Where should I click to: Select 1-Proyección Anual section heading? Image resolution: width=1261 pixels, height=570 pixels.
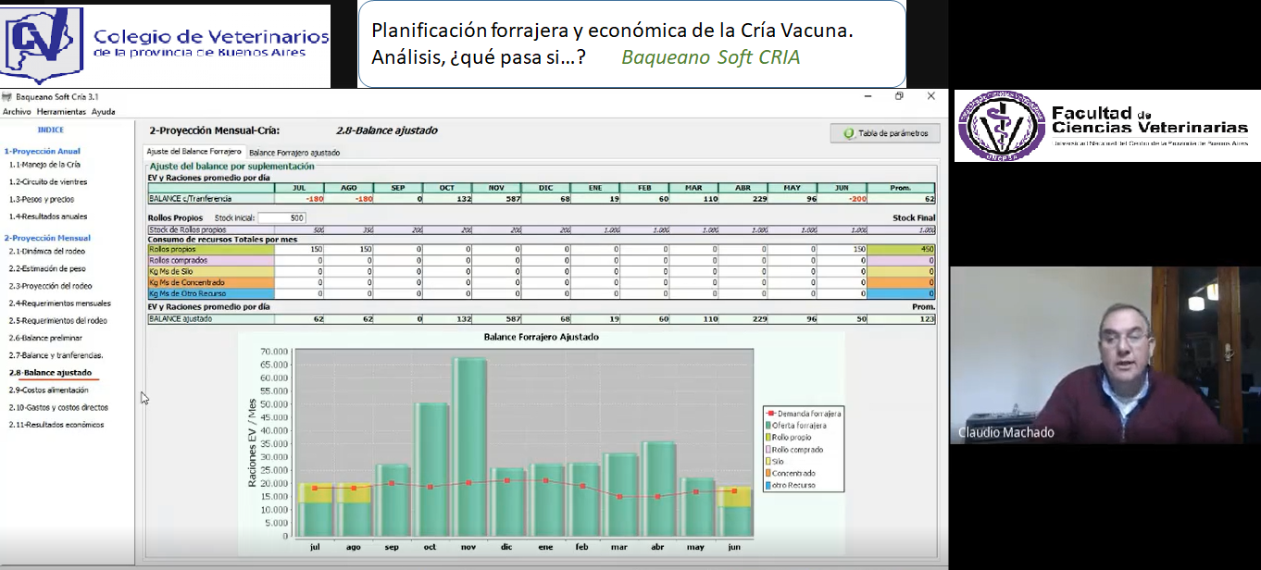point(42,151)
